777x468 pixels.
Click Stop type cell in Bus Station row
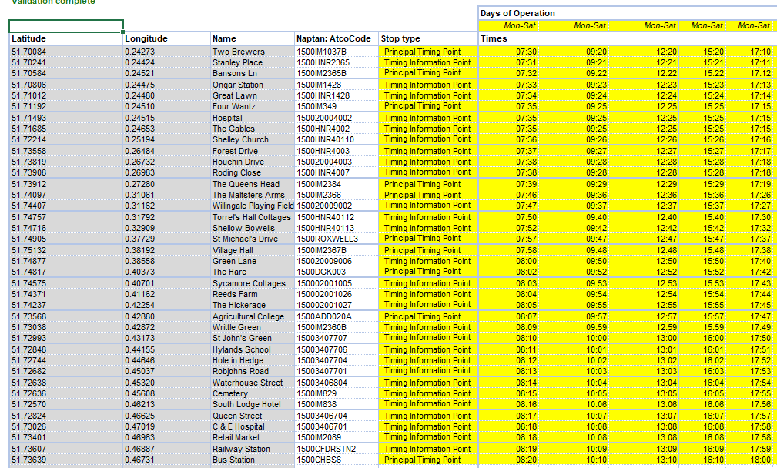click(427, 460)
